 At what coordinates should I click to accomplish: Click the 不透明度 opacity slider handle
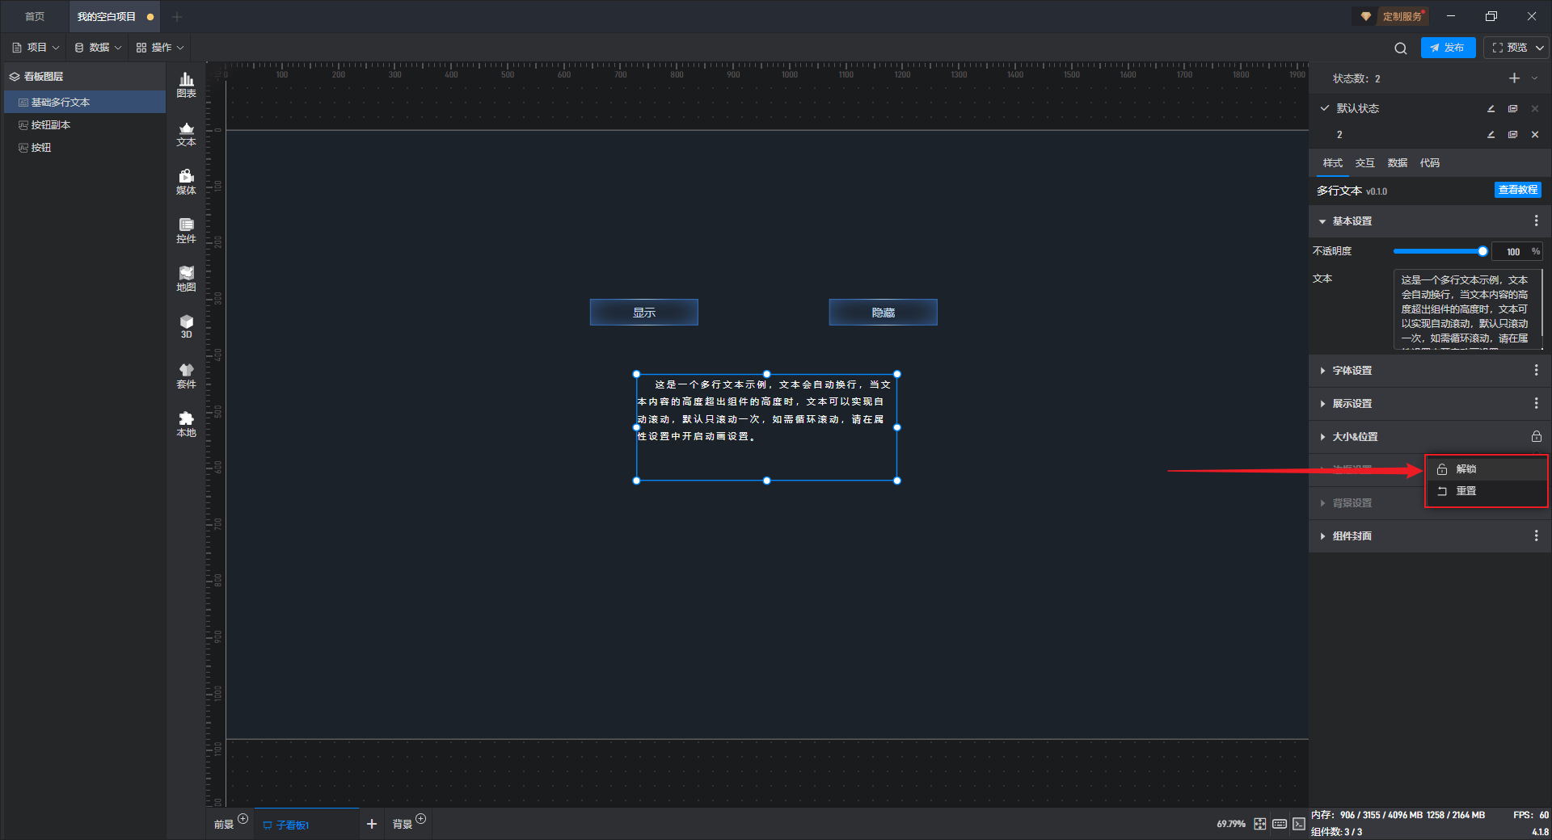(x=1482, y=251)
